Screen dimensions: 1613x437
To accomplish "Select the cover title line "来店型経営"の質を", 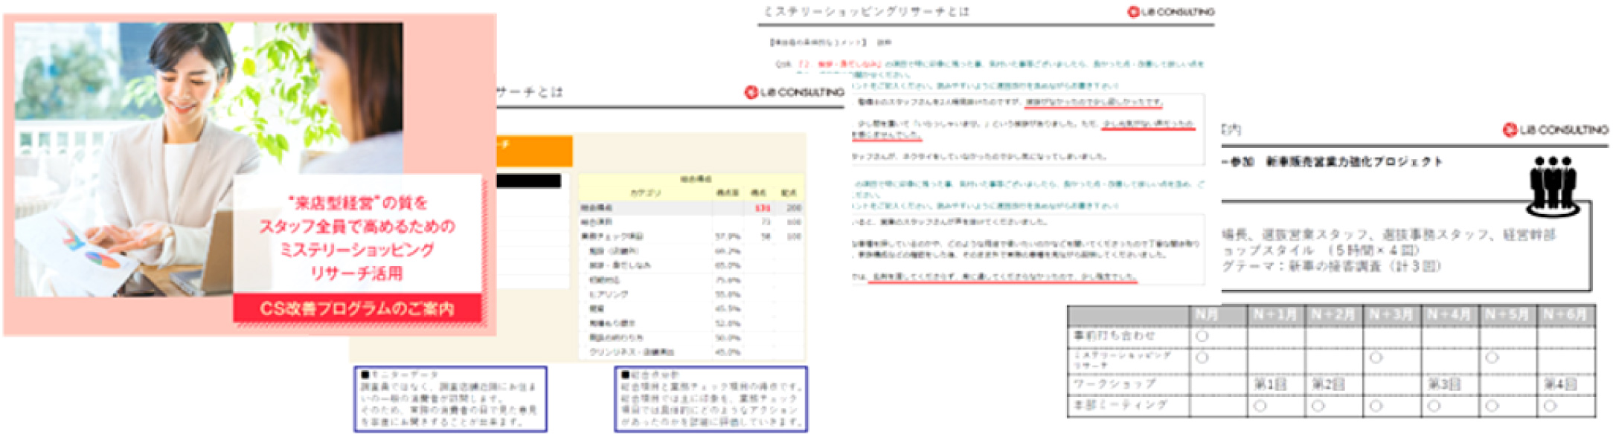I will coord(357,203).
